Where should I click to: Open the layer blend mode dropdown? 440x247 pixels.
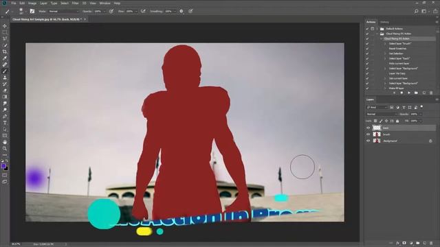pyautogui.click(x=382, y=115)
